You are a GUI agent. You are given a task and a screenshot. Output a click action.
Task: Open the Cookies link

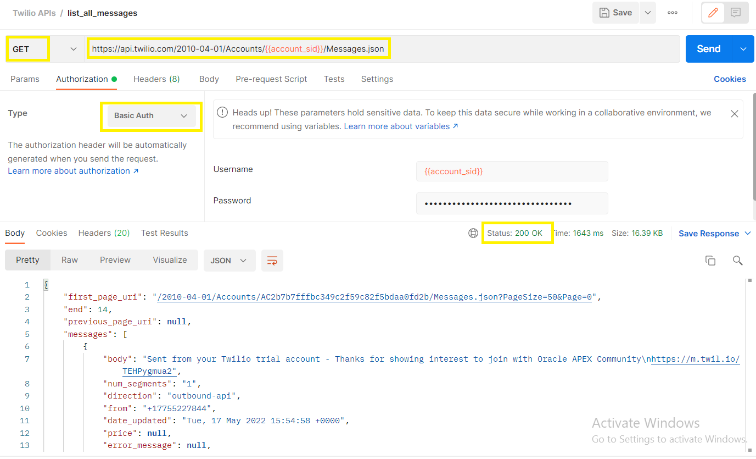tap(730, 79)
